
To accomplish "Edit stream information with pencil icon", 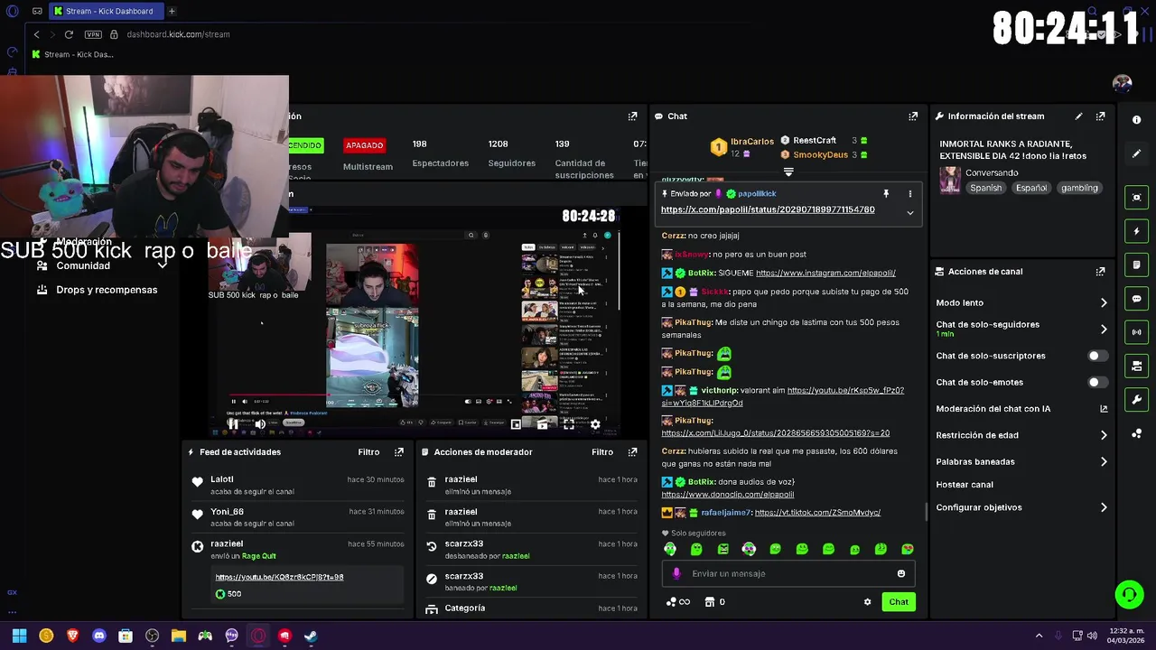I will pos(1078,116).
